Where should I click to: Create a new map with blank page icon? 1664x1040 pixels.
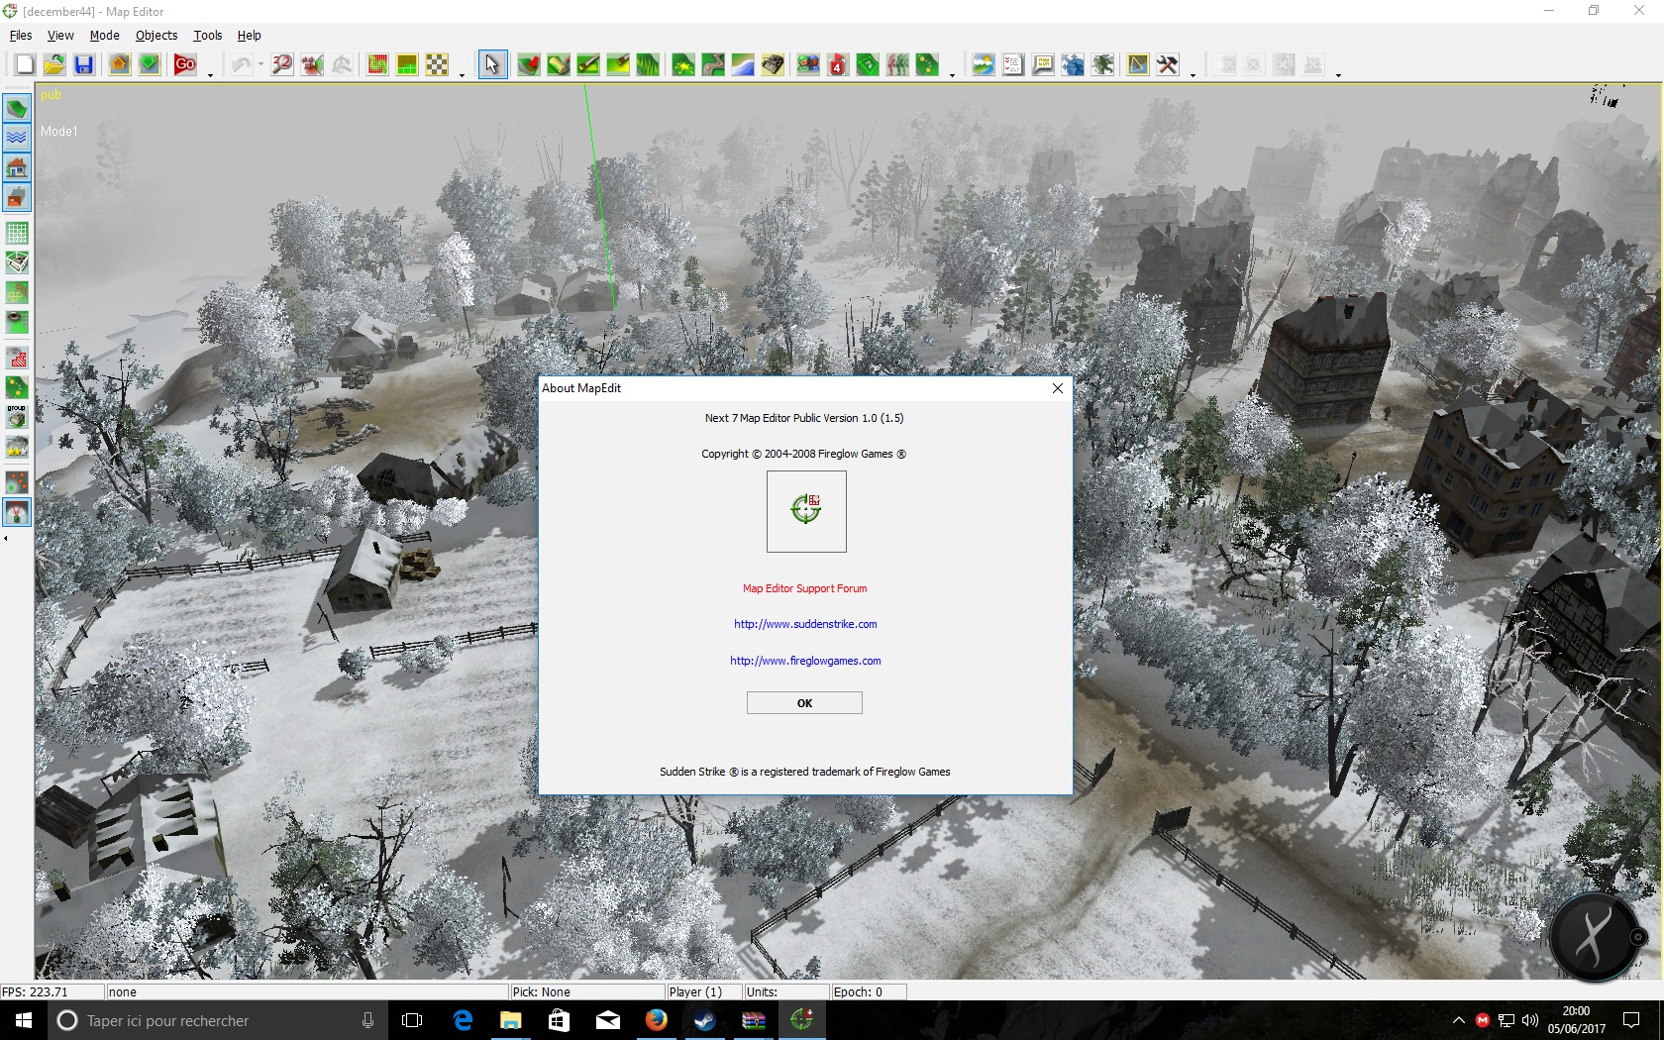(25, 65)
